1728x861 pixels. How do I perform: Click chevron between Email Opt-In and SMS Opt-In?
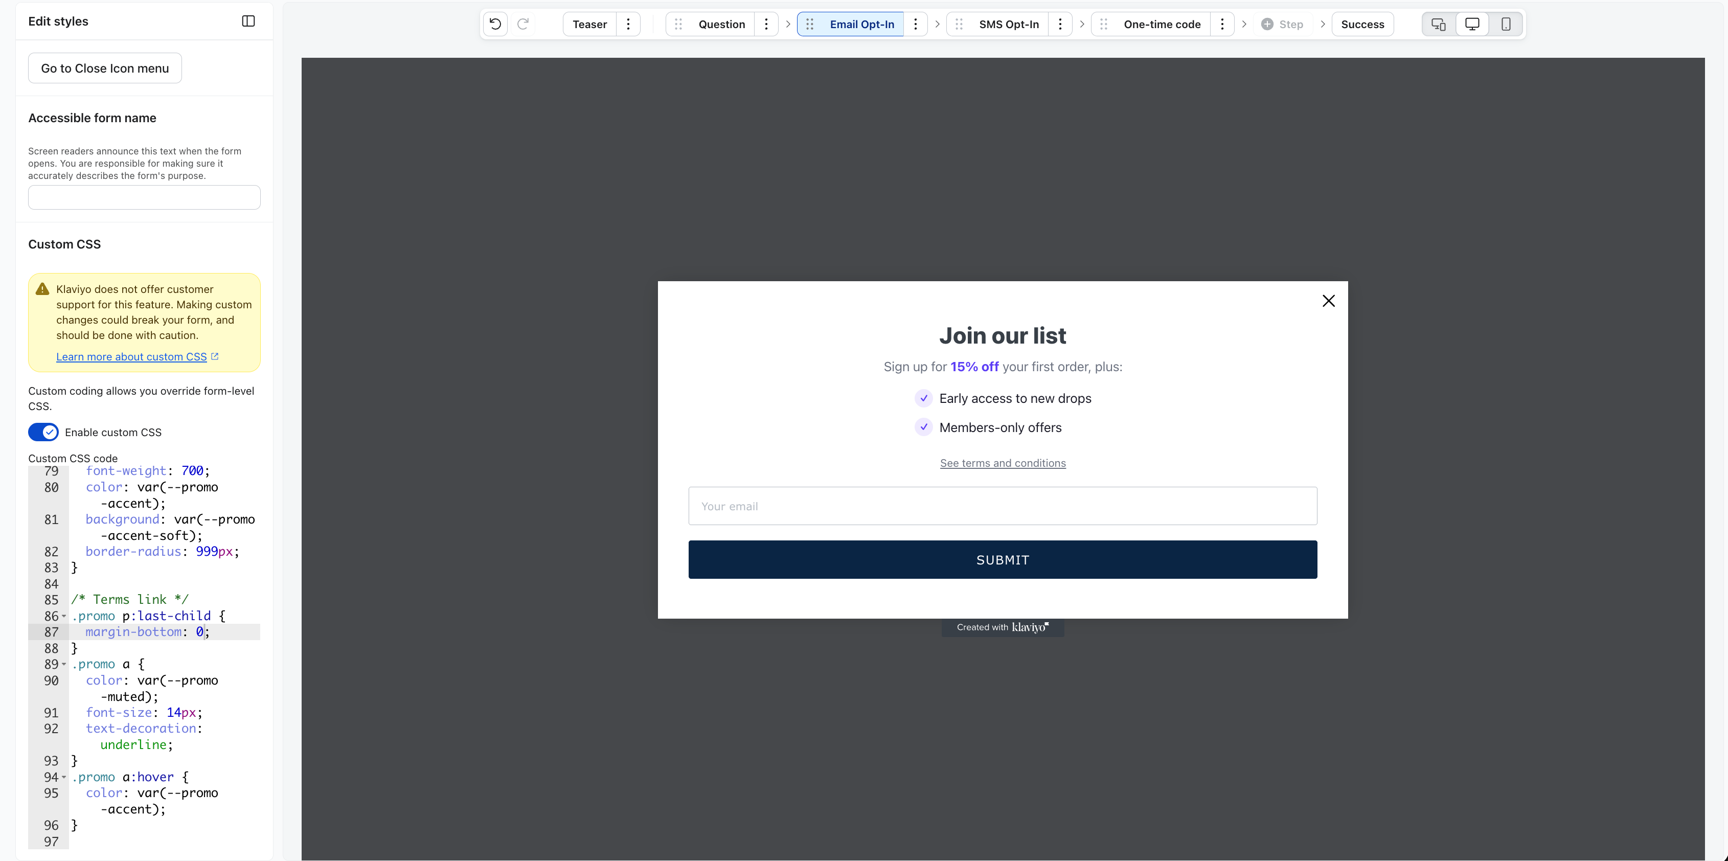(x=937, y=24)
